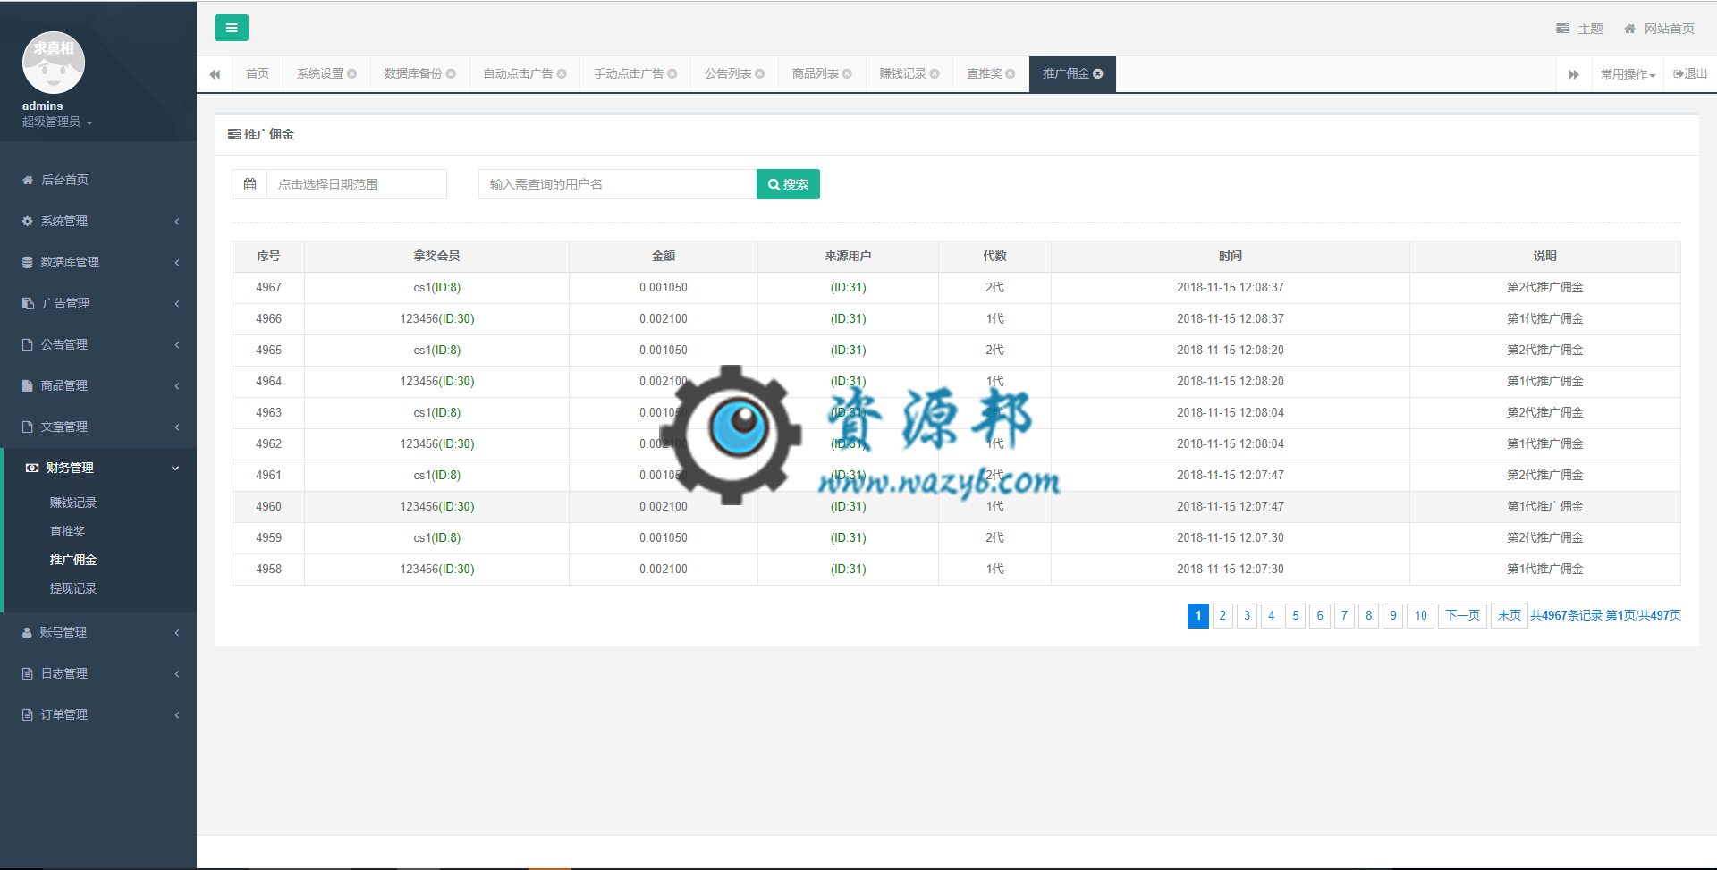Open 提现记录 submenu item

pyautogui.click(x=73, y=588)
